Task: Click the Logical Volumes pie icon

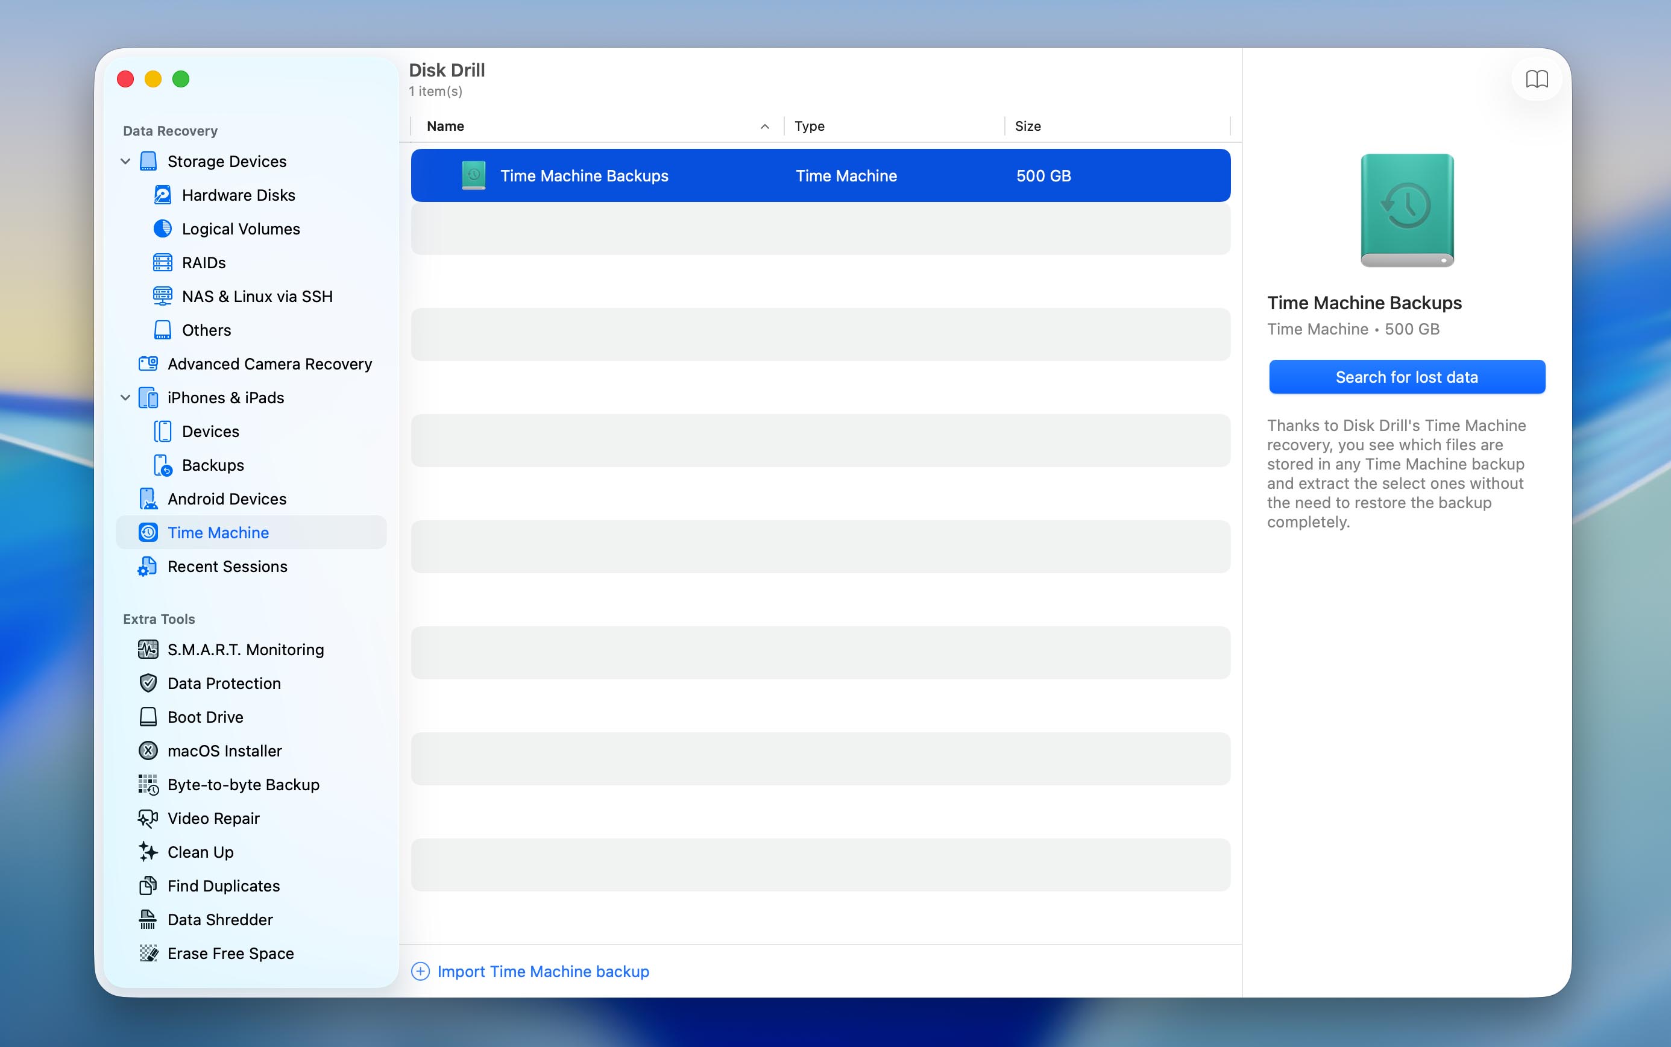Action: coord(163,228)
